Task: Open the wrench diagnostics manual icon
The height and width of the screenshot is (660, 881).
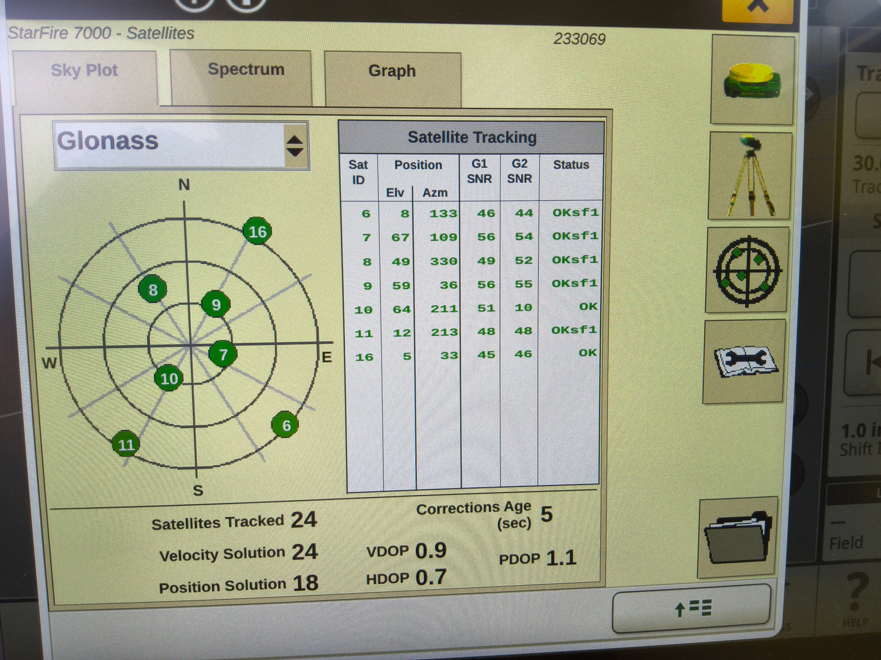Action: pyautogui.click(x=744, y=361)
